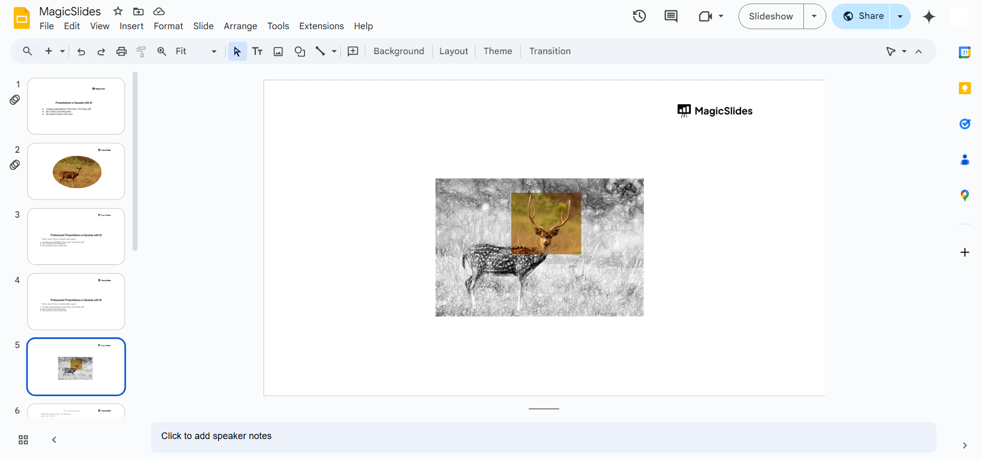Open Google Keep in the side panel
The height and width of the screenshot is (460, 982).
(965, 88)
